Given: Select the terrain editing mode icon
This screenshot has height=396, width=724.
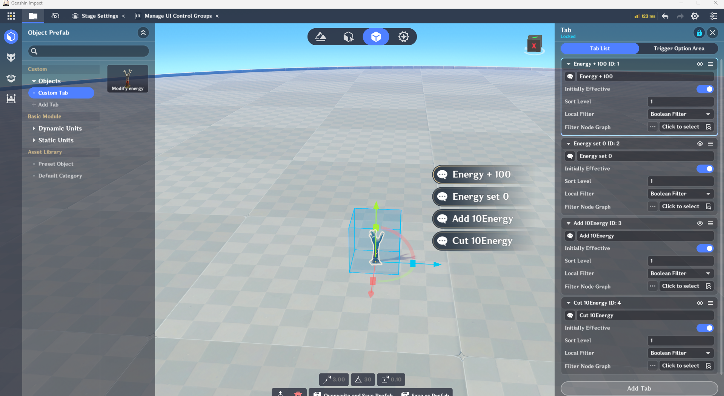Looking at the screenshot, I should [321, 37].
